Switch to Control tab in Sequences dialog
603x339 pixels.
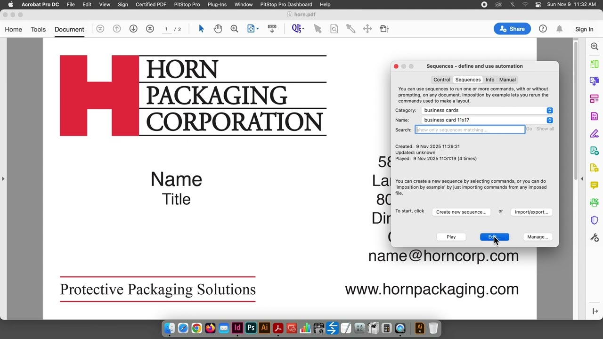pos(442,80)
